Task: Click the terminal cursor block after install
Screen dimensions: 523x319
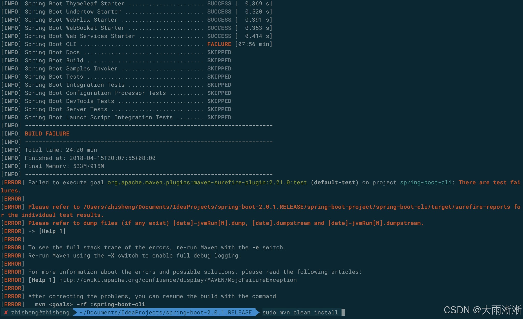Action: [x=343, y=312]
